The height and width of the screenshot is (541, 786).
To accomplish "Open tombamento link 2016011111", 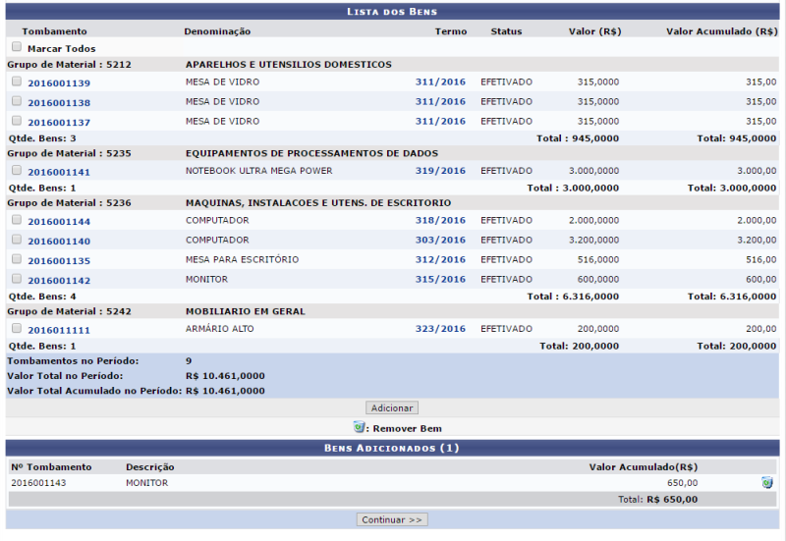I will click(59, 330).
